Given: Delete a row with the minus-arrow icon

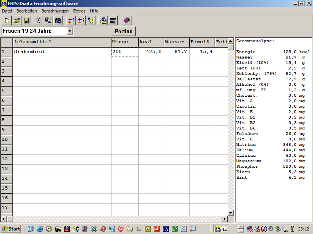Looking at the screenshot, I should click(81, 21).
